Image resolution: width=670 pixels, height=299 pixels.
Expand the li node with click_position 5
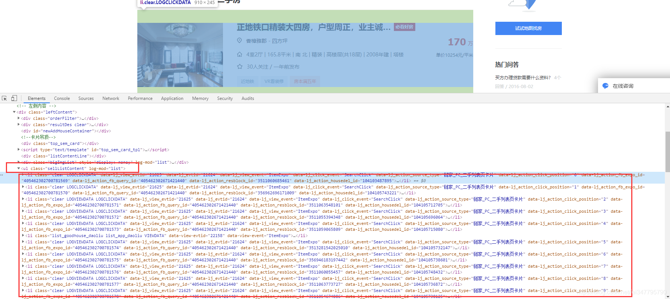(23, 242)
